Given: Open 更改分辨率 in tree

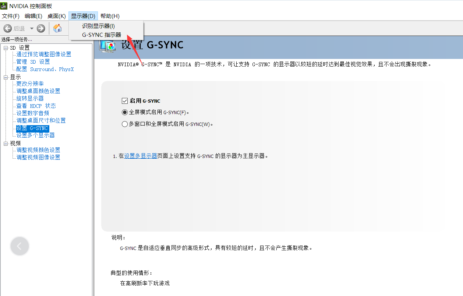Looking at the screenshot, I should [30, 84].
